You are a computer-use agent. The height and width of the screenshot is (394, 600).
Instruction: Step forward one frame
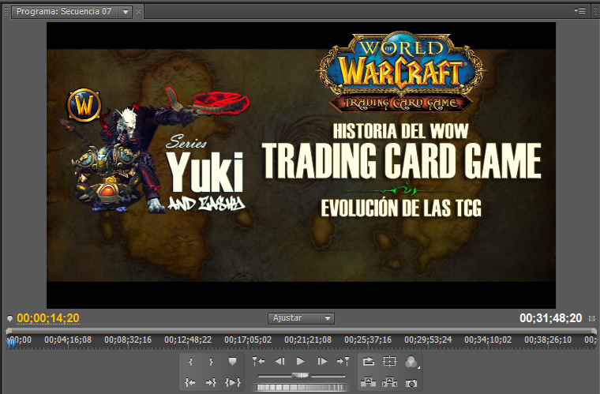coord(322,361)
